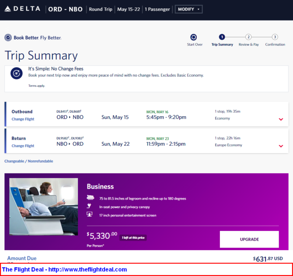Click the May 15-22 dates in header
Image resolution: width=293 pixels, height=276 pixels.
tap(129, 9)
